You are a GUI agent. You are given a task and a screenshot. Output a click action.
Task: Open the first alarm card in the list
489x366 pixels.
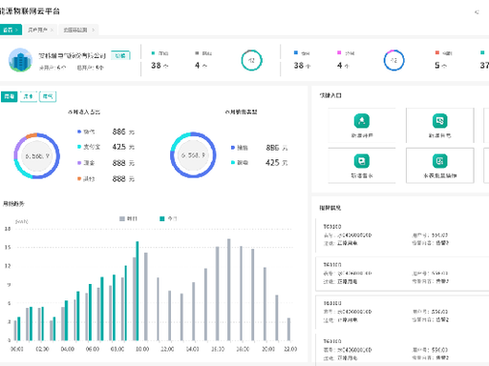(x=402, y=235)
